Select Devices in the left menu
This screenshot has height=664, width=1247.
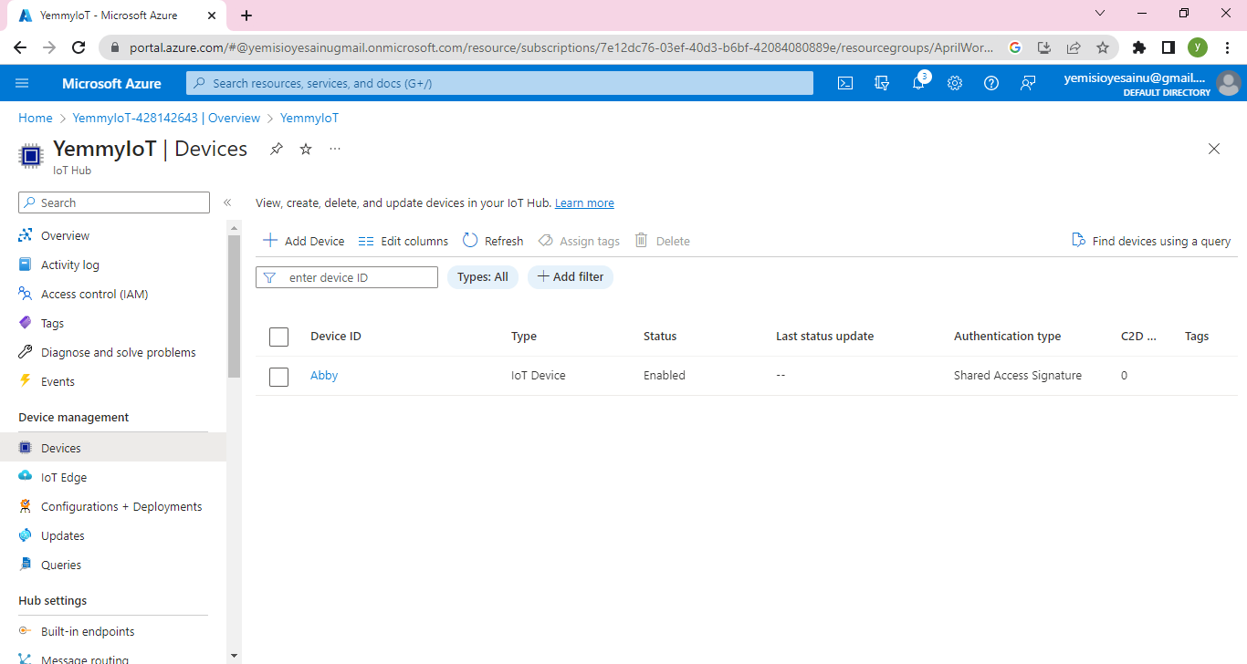(x=113, y=448)
